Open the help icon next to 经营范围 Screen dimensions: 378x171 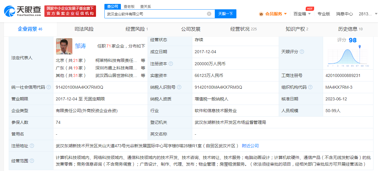click(32, 161)
